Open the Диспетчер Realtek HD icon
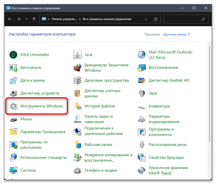 coord(142,80)
